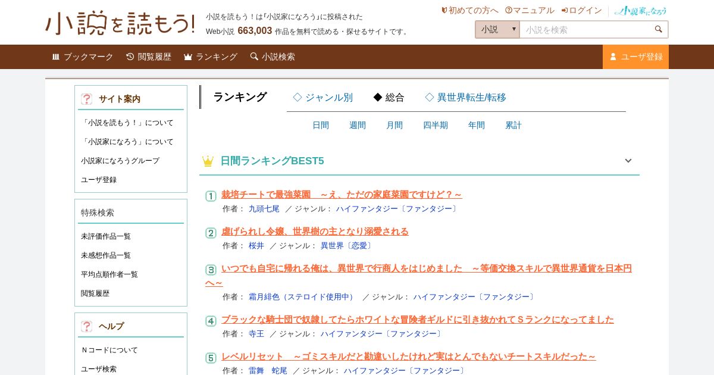714x375 pixels.
Task: Open 初めての方へ beginner guide link
Action: 469,10
